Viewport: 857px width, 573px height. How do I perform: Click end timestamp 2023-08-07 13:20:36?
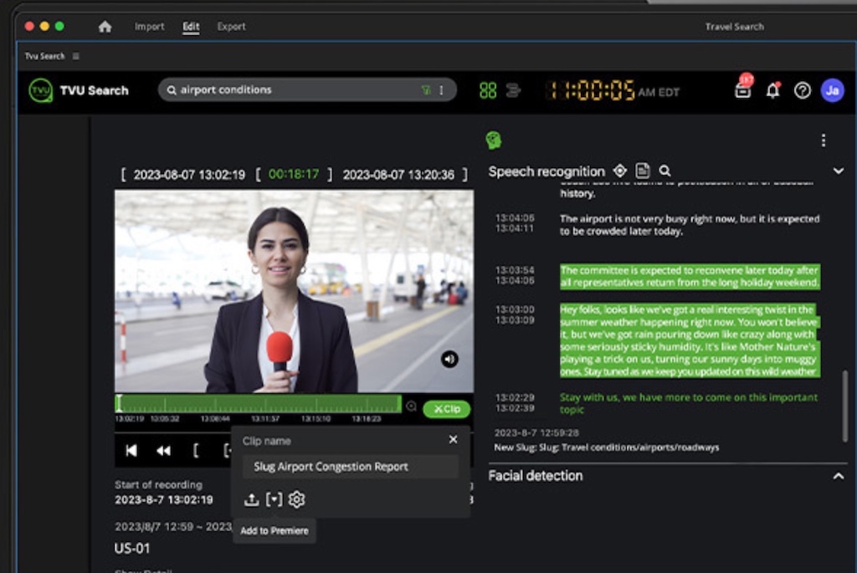click(x=398, y=175)
